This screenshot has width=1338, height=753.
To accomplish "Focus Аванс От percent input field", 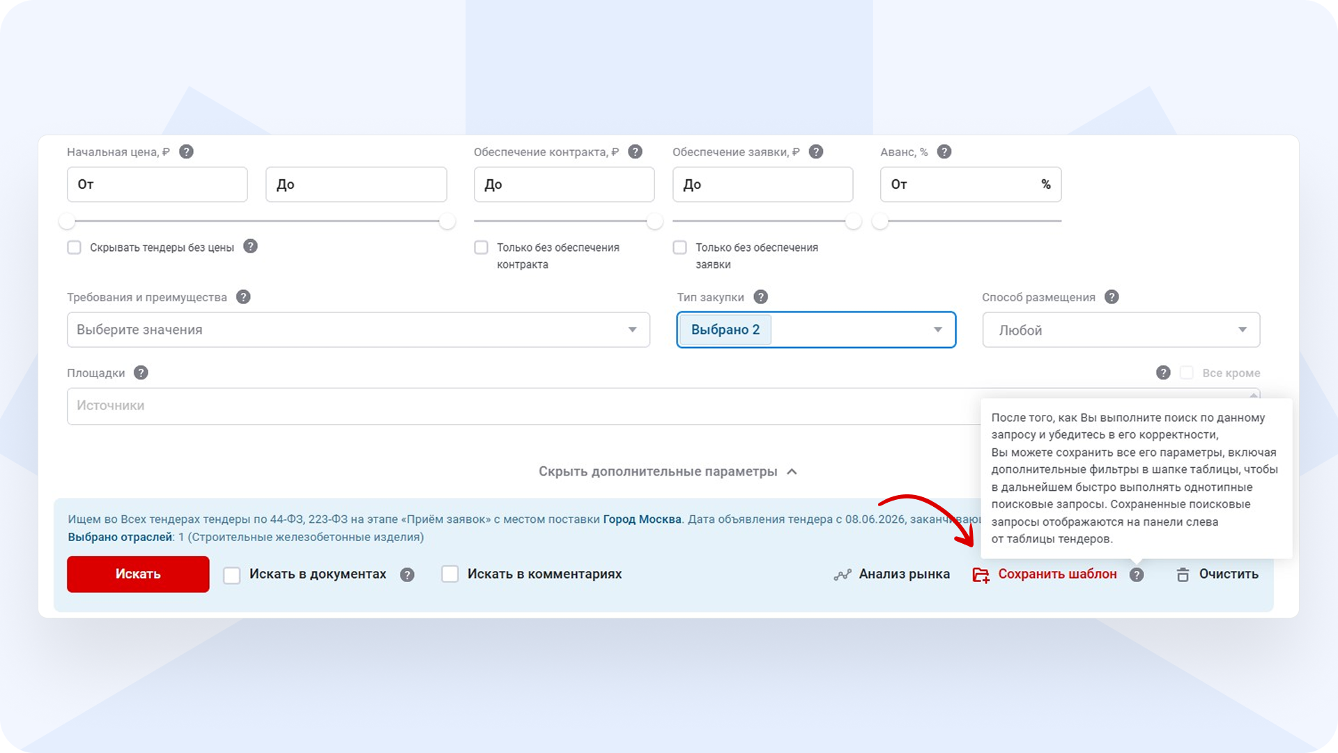I will [971, 185].
